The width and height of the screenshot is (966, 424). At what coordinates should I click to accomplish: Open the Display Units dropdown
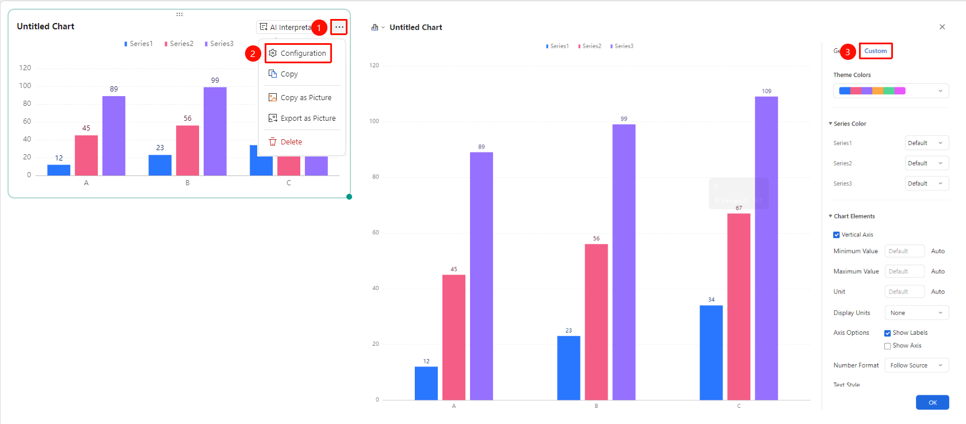click(917, 313)
